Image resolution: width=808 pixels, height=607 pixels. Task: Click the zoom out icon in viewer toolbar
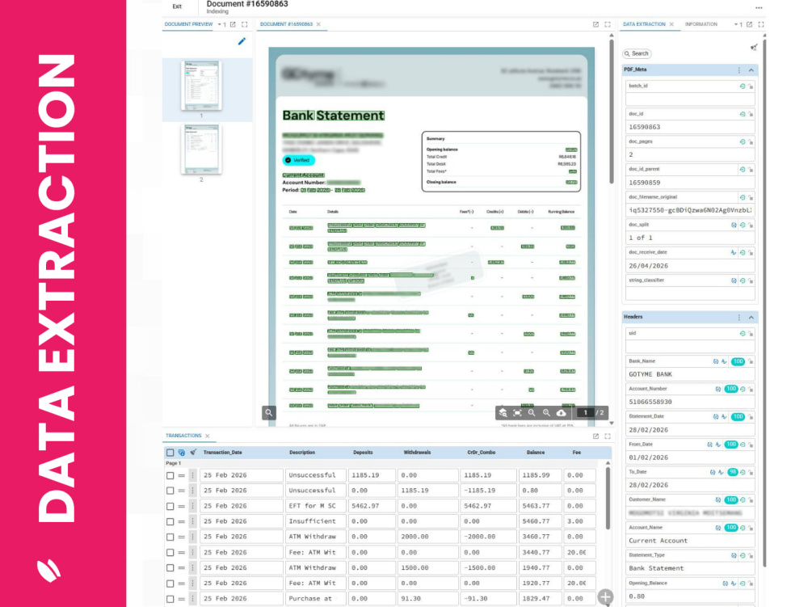(x=532, y=413)
